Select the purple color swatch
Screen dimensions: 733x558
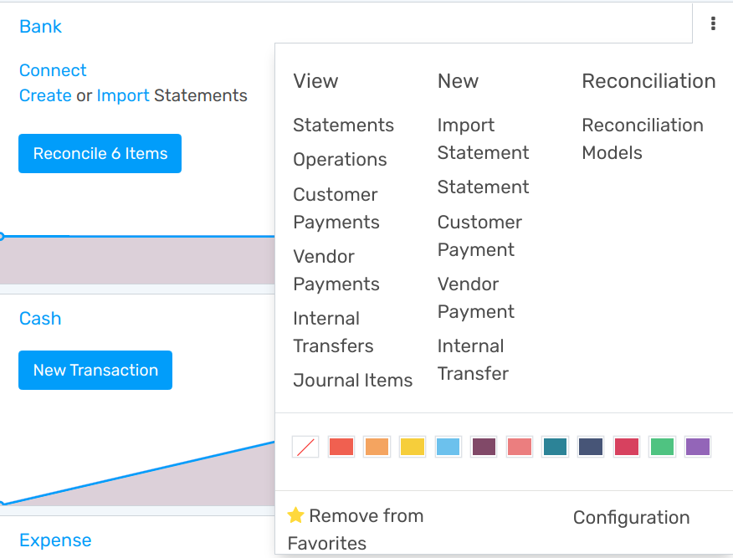(x=697, y=447)
